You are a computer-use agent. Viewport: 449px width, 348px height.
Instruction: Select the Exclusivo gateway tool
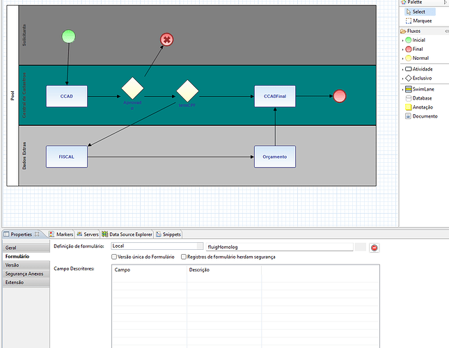coord(423,78)
